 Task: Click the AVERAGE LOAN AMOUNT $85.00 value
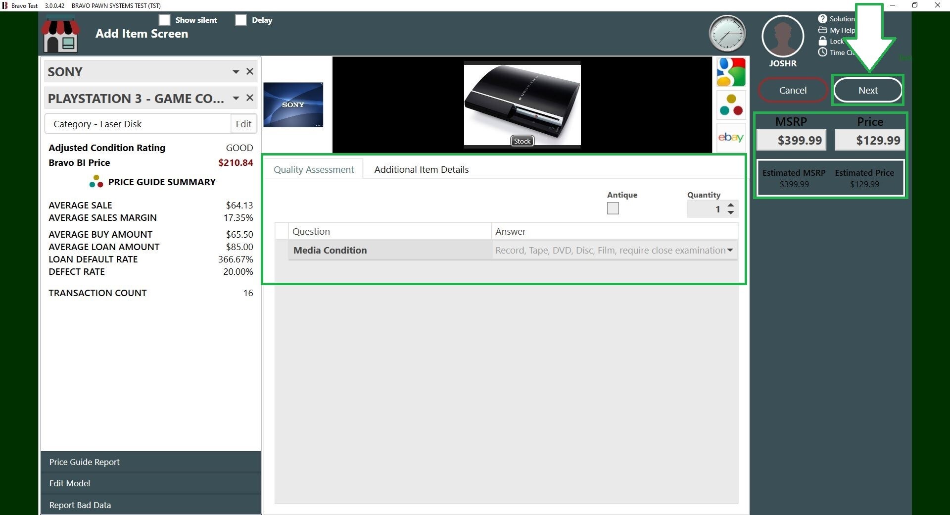click(239, 247)
